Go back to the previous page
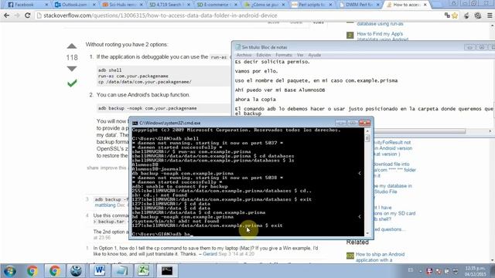495x278 pixels. 6,15
